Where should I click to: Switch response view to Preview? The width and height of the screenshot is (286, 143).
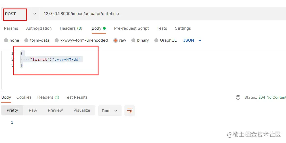55,110
